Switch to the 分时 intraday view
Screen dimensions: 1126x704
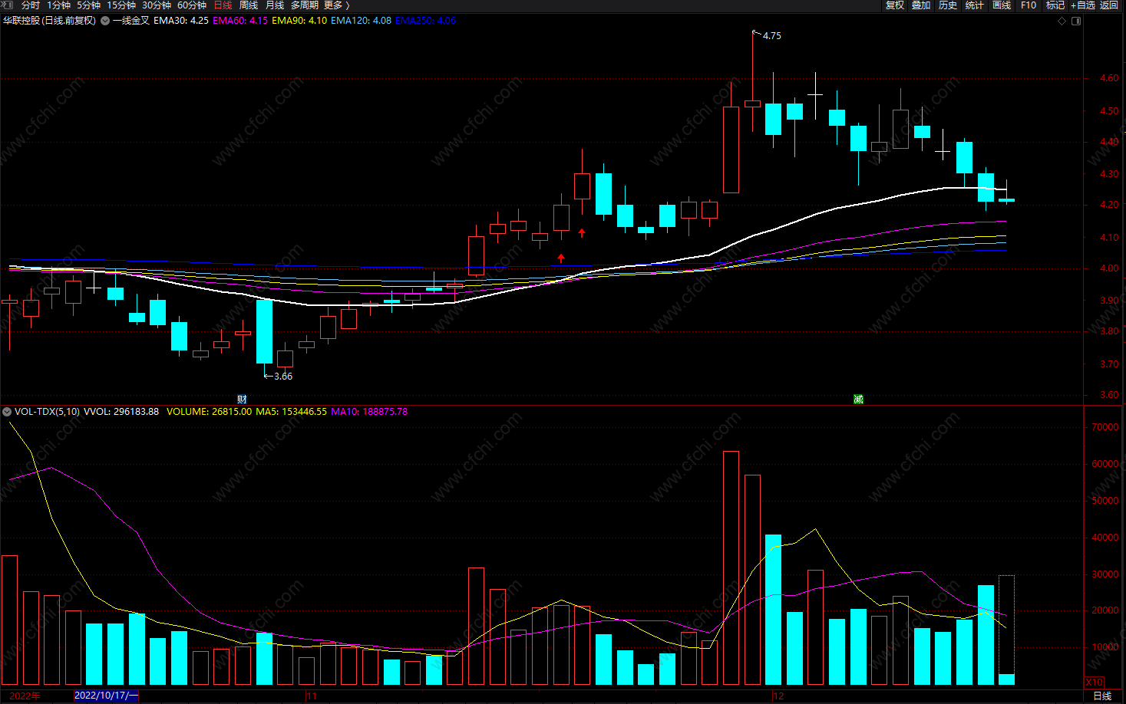click(31, 5)
